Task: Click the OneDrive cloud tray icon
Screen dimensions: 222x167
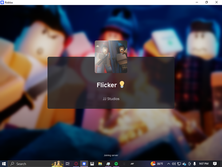Action: pos(184,164)
